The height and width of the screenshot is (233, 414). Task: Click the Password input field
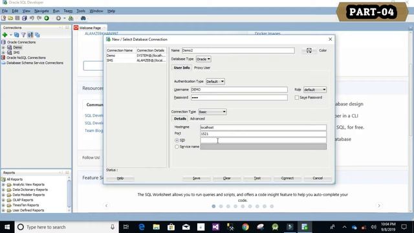[239, 98]
